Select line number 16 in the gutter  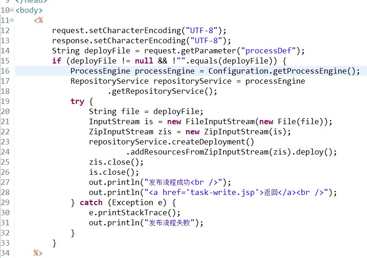pos(5,71)
